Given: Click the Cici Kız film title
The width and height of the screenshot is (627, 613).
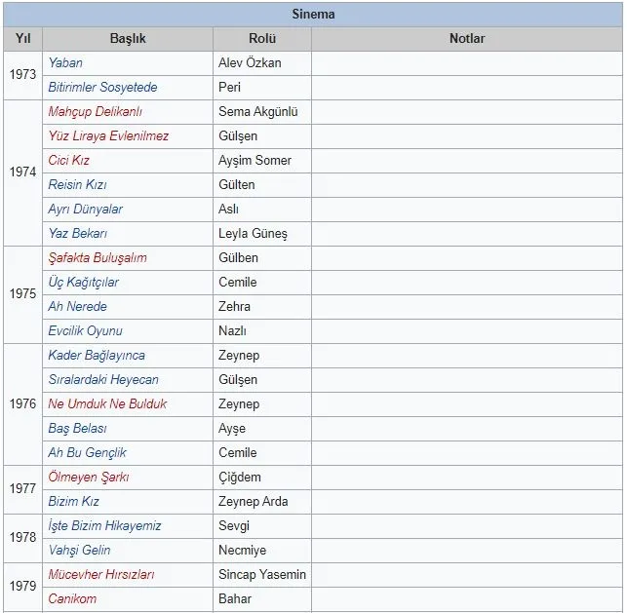Looking at the screenshot, I should 69,161.
